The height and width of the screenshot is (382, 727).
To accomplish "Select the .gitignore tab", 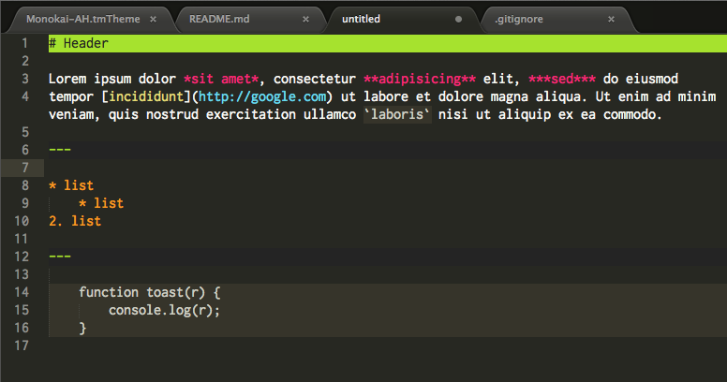I will click(519, 18).
